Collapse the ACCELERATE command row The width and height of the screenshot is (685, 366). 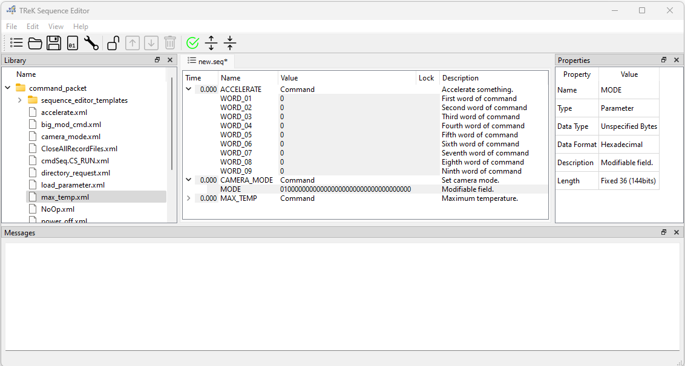click(x=189, y=90)
